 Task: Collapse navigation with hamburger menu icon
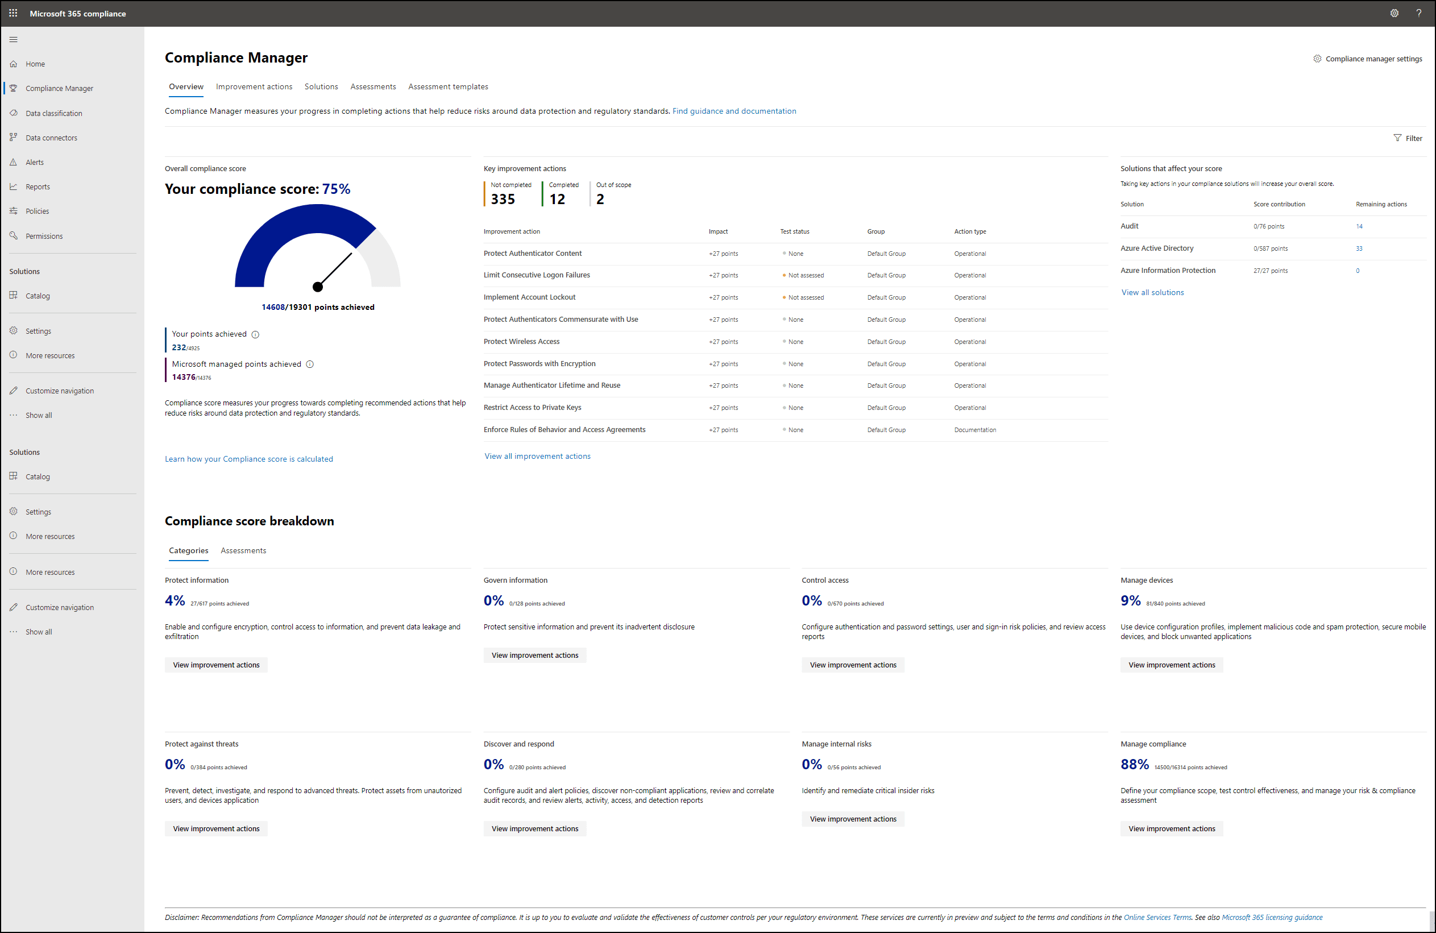coord(13,40)
